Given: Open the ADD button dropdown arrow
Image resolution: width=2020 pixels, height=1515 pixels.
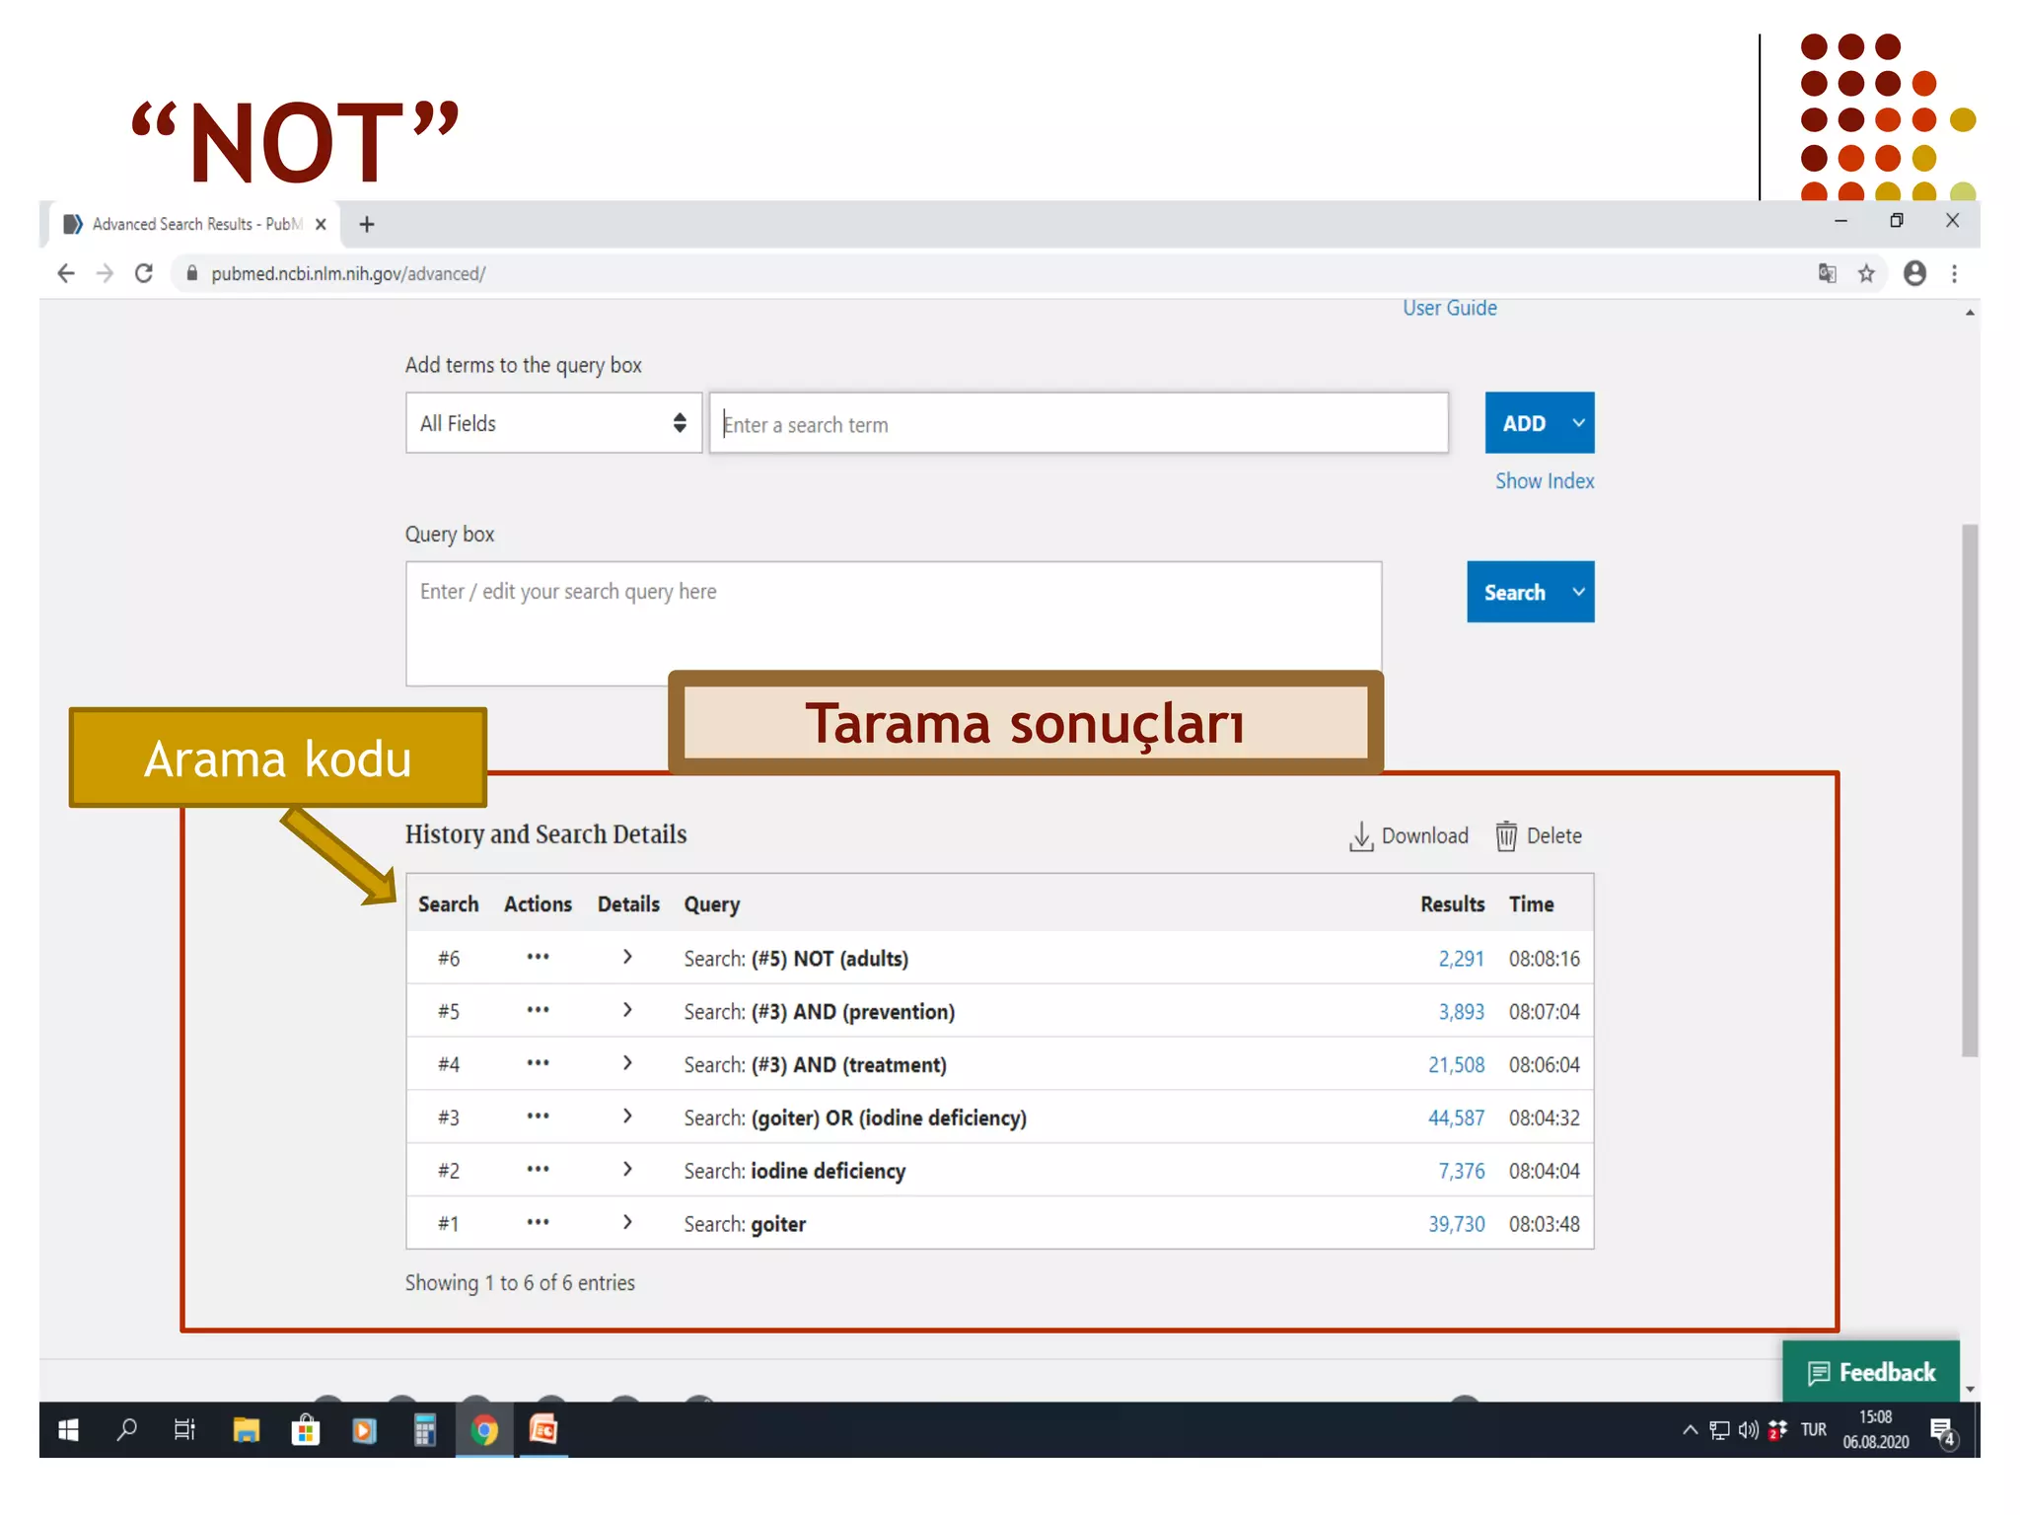Looking at the screenshot, I should [1578, 423].
